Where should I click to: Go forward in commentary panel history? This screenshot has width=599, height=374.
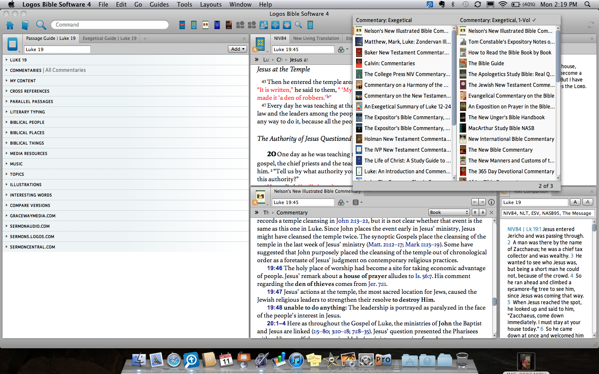point(482,202)
